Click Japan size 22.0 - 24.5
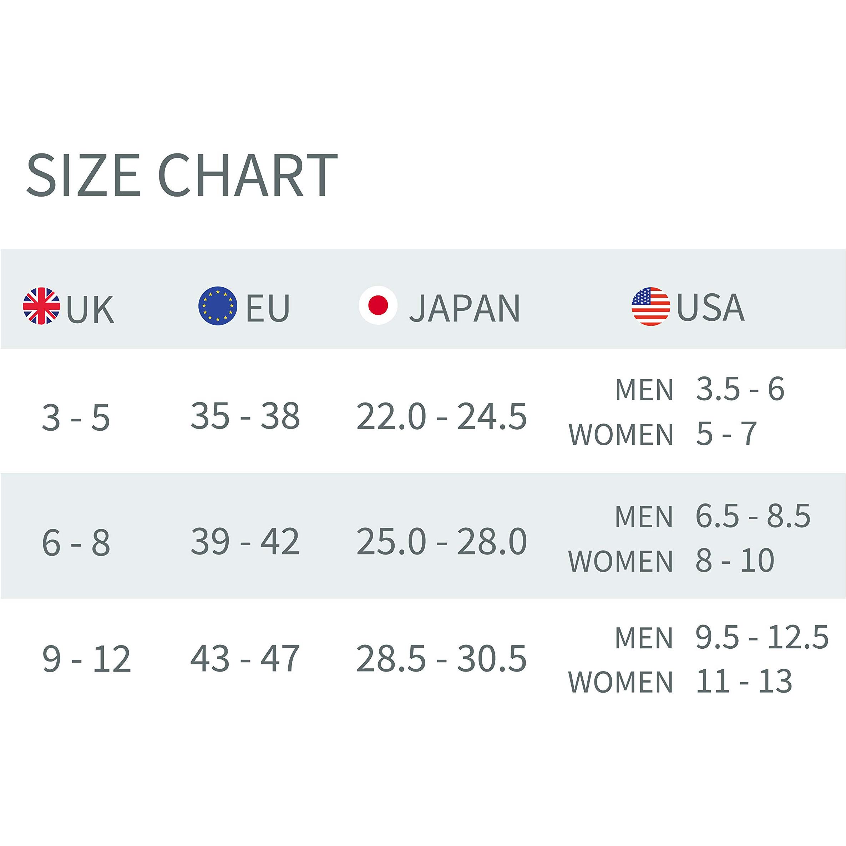The image size is (846, 846). (x=441, y=417)
